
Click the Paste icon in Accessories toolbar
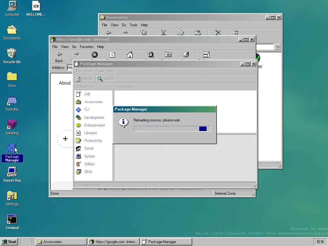pos(198,33)
